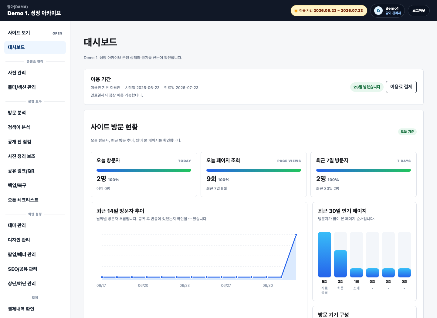The image size is (437, 318).
Task: Click the demo1 담아 관리자 profile chip
Action: point(388,11)
